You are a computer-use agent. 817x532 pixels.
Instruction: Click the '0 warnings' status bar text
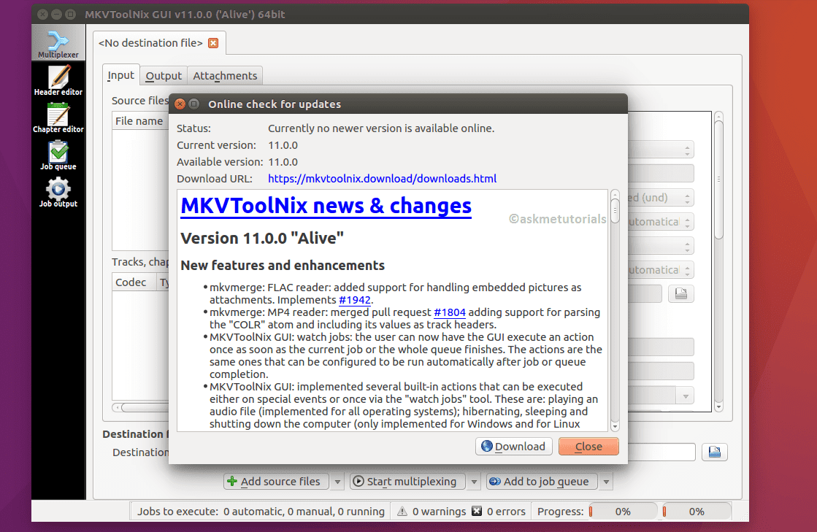pyautogui.click(x=440, y=512)
